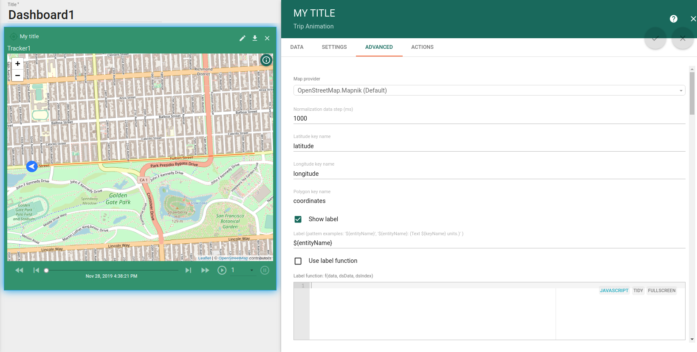Edit Polygon key name field
This screenshot has width=697, height=352.
[x=489, y=201]
